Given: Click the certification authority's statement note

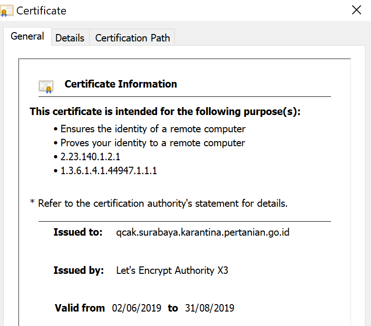Looking at the screenshot, I should point(159,204).
